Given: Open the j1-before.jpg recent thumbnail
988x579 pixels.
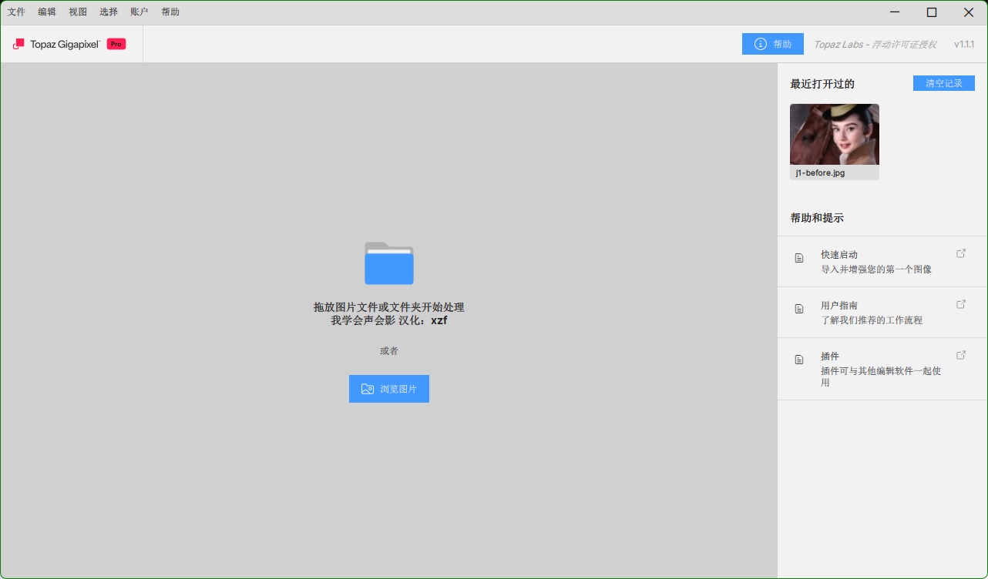Looking at the screenshot, I should pyautogui.click(x=835, y=135).
